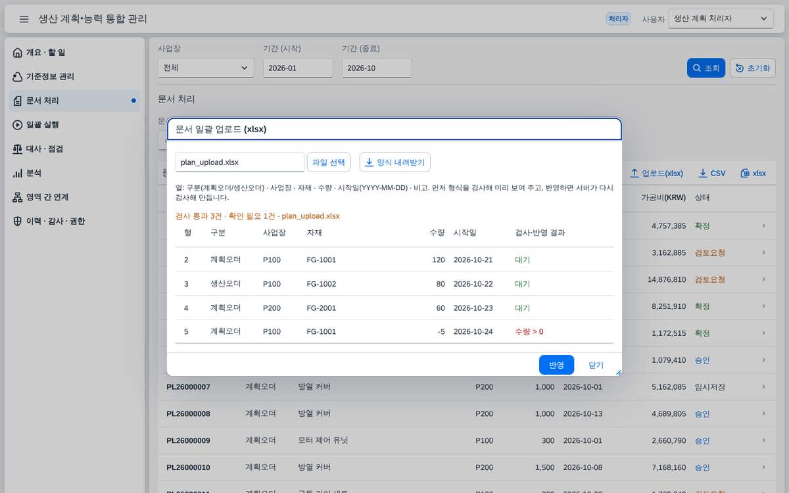Click the 이력 · 감사 · 권한 shield icon
This screenshot has width=789, height=493.
[x=18, y=222]
